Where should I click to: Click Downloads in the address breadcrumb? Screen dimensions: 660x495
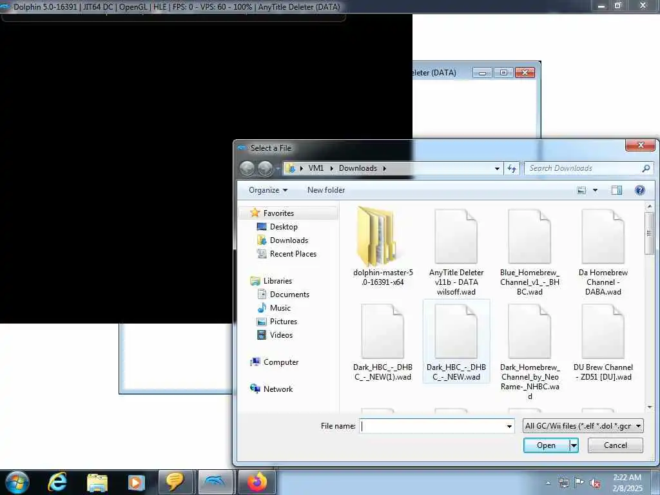[358, 168]
